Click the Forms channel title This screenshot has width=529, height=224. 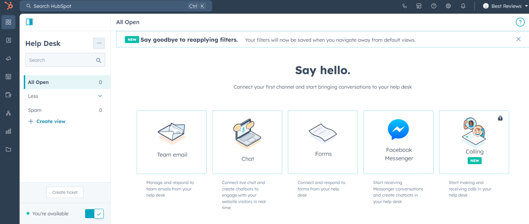tap(323, 154)
